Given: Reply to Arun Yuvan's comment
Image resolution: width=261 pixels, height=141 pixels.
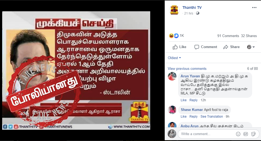Looking at the screenshot, I should click(193, 100).
